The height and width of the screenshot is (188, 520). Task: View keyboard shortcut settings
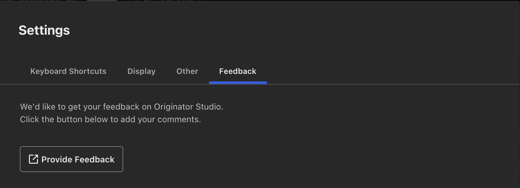68,71
